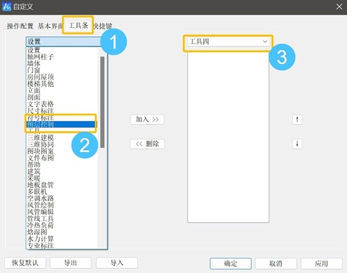
Task: Select the 工具条 tab
Action: pos(78,25)
